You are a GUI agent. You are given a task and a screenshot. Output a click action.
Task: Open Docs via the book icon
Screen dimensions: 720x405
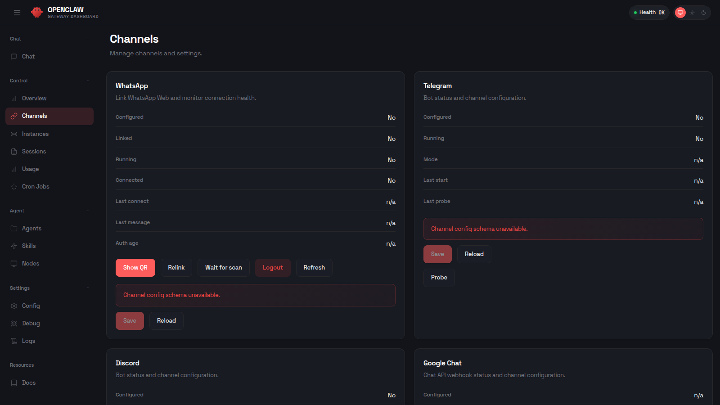[14, 382]
